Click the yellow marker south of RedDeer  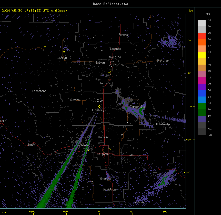(109, 72)
